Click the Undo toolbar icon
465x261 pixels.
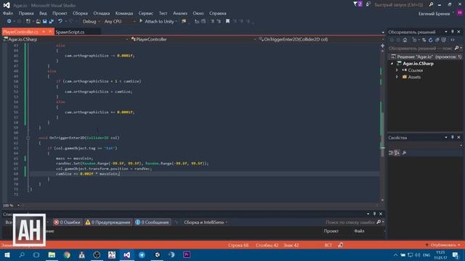point(60,21)
